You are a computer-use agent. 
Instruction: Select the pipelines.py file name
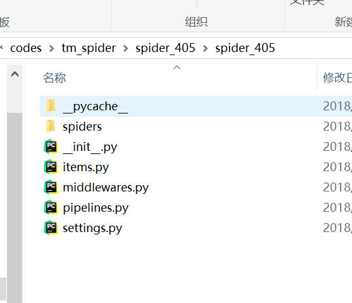[x=96, y=208]
